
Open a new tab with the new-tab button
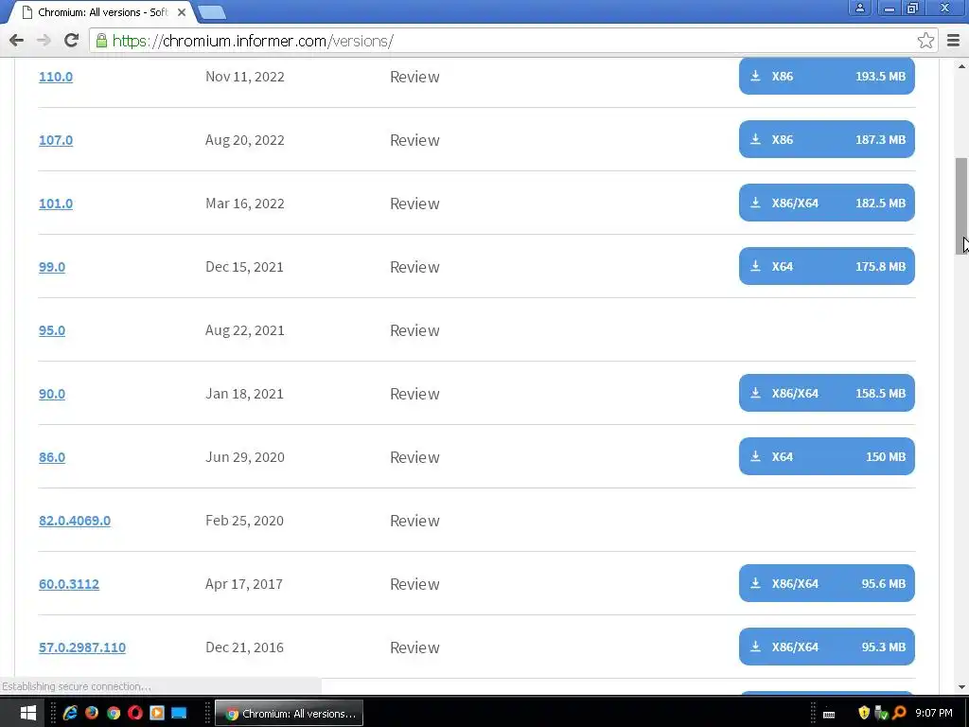(212, 12)
